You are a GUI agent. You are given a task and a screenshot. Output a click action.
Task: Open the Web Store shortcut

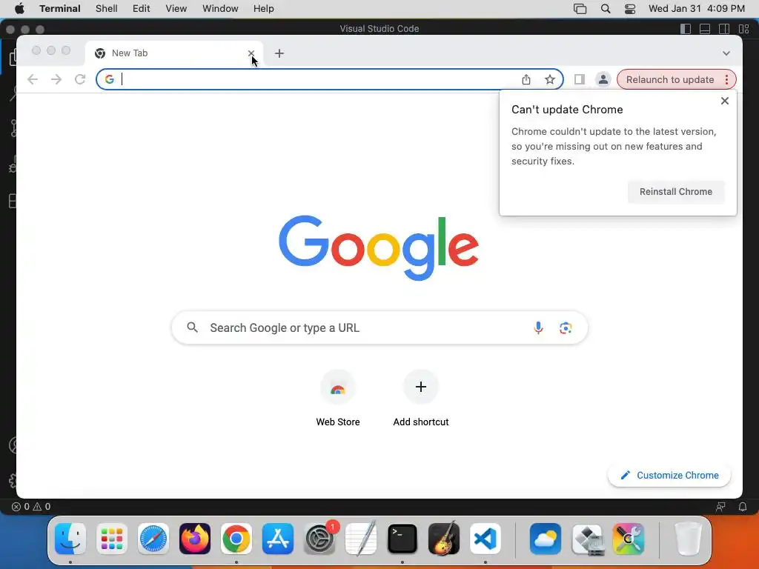point(338,398)
